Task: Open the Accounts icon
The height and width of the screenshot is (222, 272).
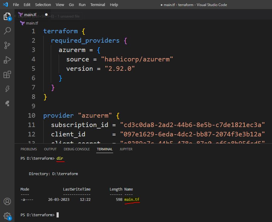Action: pyautogui.click(x=7, y=201)
